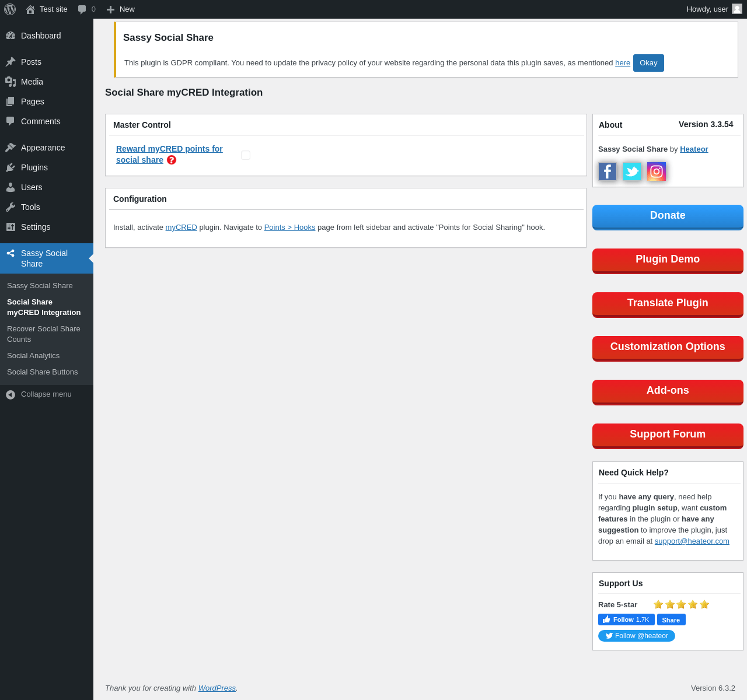Open Heateor Facebook icon
This screenshot has width=747, height=700.
(608, 171)
